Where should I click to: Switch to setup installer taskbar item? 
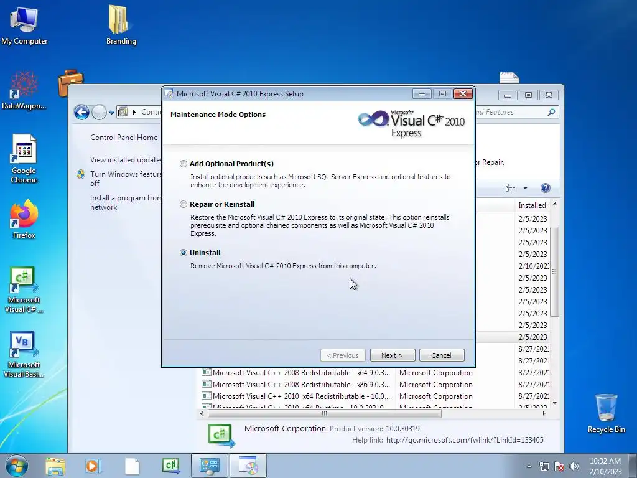click(x=248, y=466)
